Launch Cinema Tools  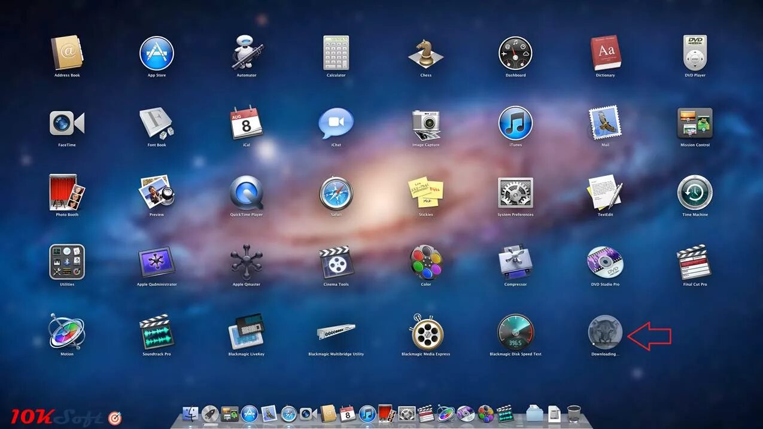(x=336, y=262)
